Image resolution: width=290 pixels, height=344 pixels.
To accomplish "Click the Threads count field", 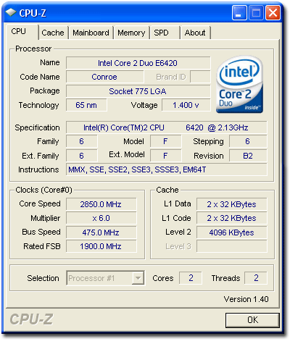I will pos(256,278).
